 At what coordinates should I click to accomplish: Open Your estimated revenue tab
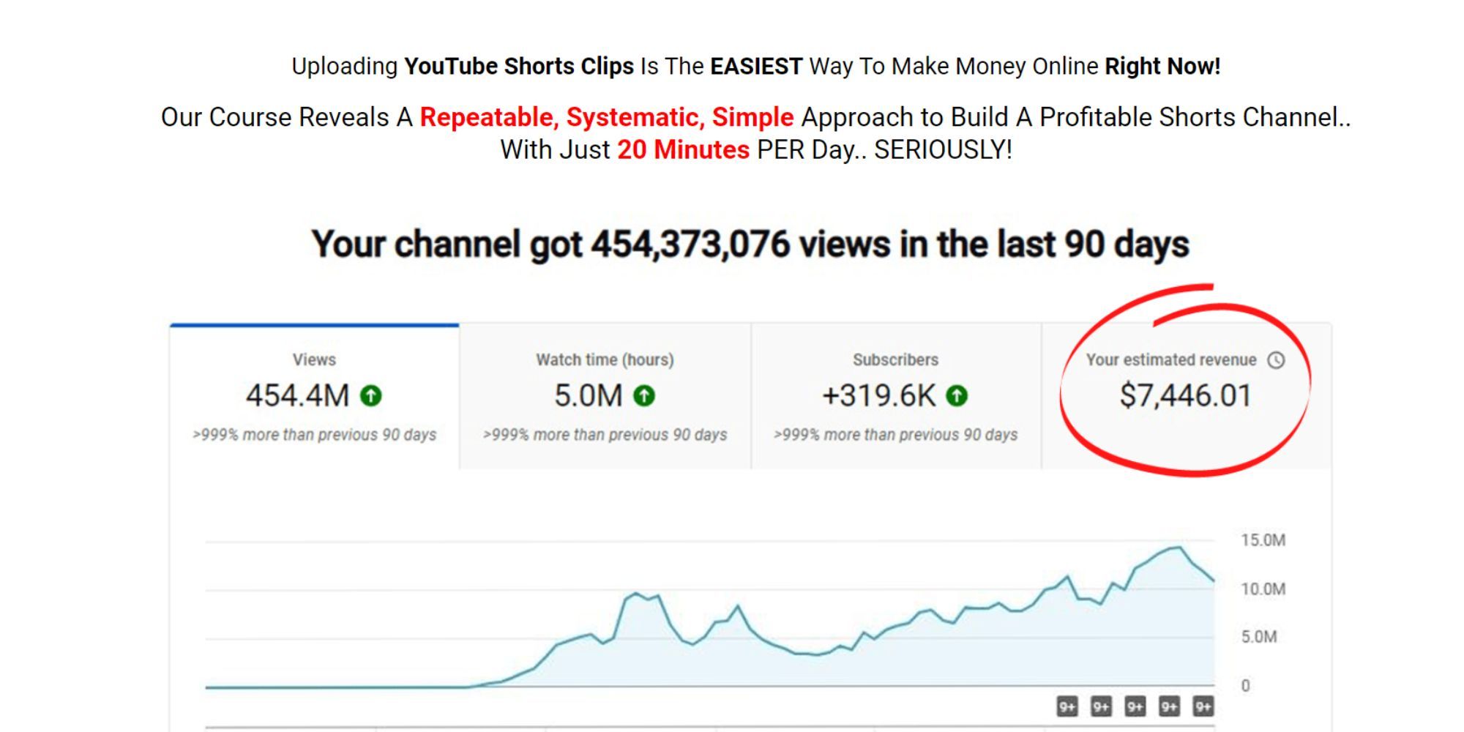pyautogui.click(x=1186, y=396)
